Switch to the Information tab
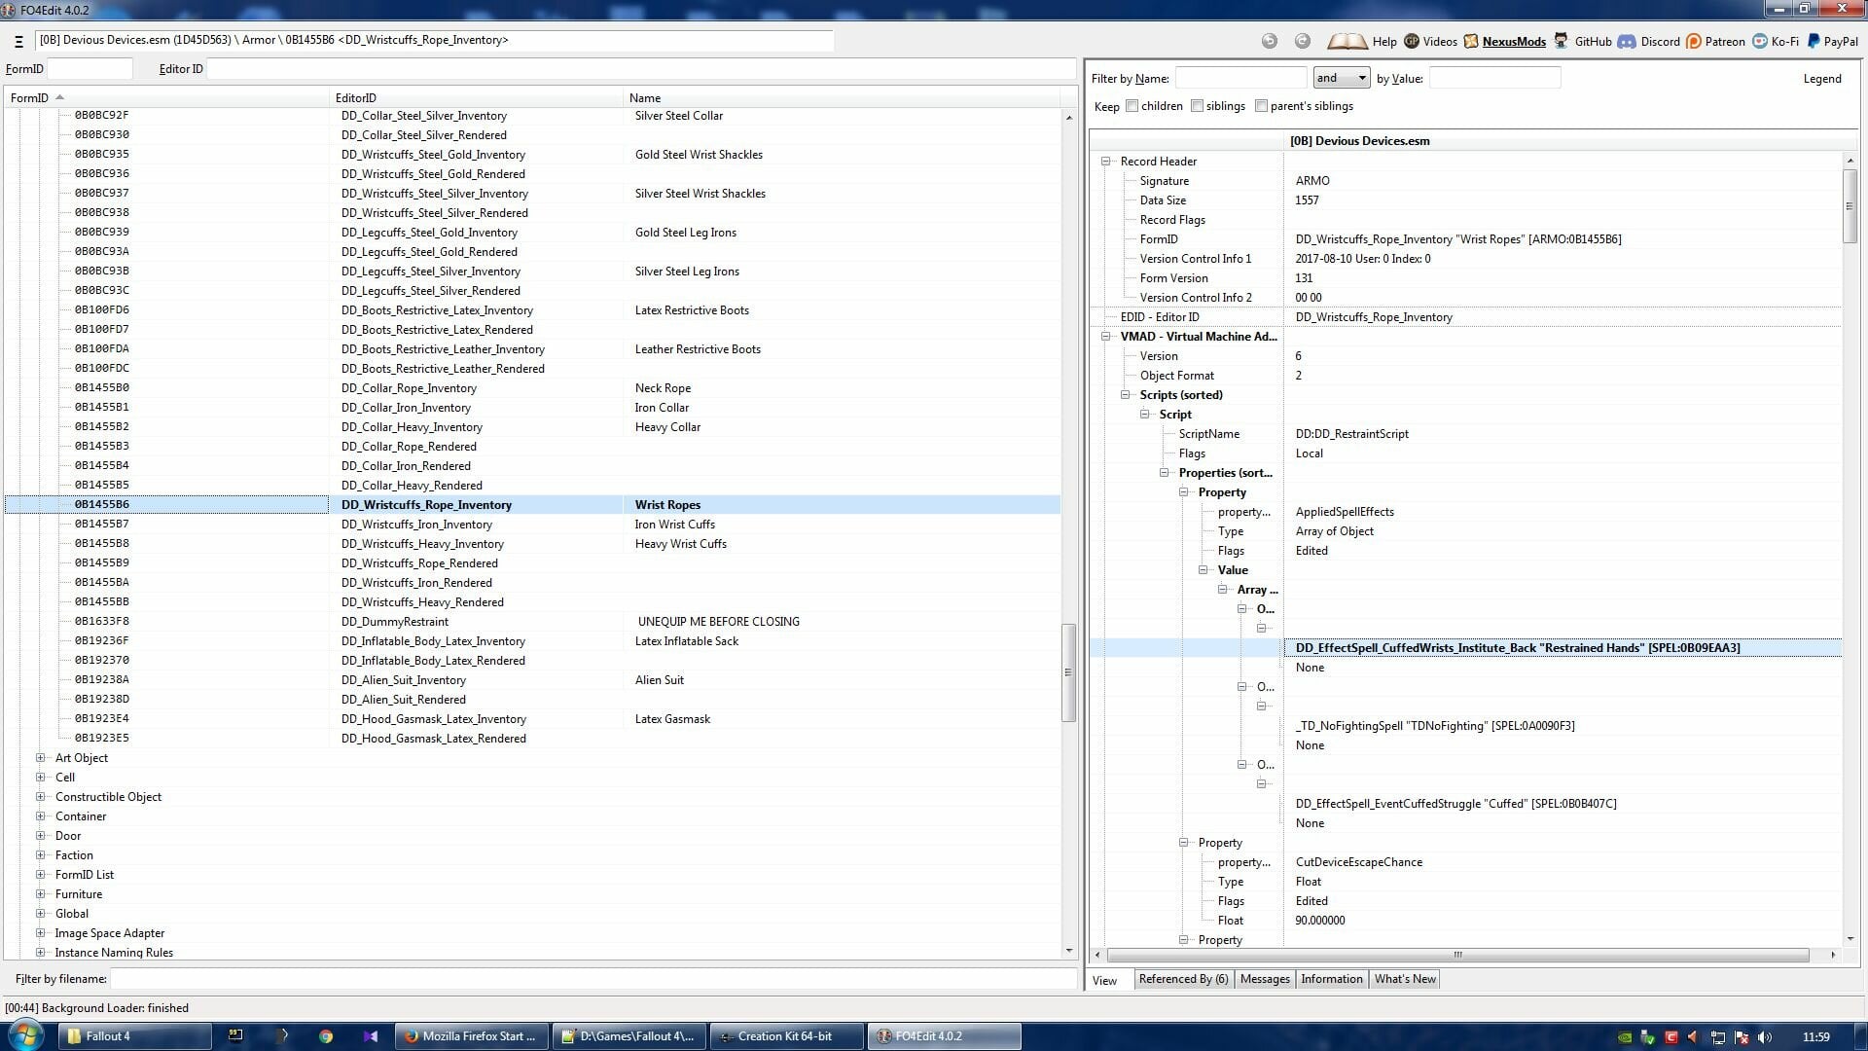This screenshot has height=1051, width=1868. click(1331, 979)
